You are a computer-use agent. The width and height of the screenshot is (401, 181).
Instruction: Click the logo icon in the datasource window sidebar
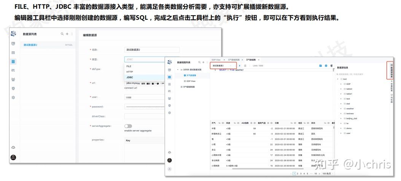pyautogui.click(x=13, y=34)
